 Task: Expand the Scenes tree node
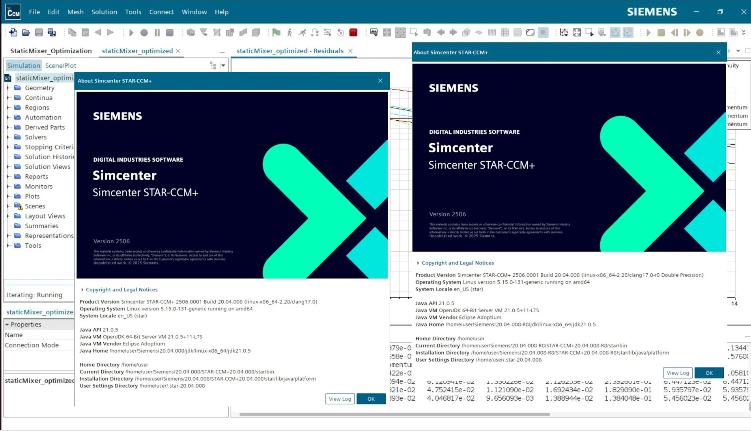pos(8,206)
